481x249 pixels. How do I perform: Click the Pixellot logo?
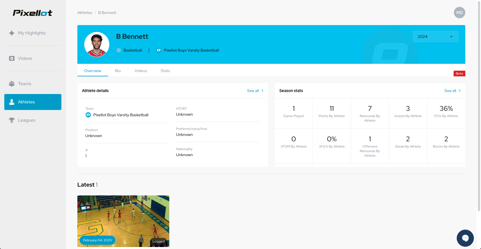click(x=33, y=13)
